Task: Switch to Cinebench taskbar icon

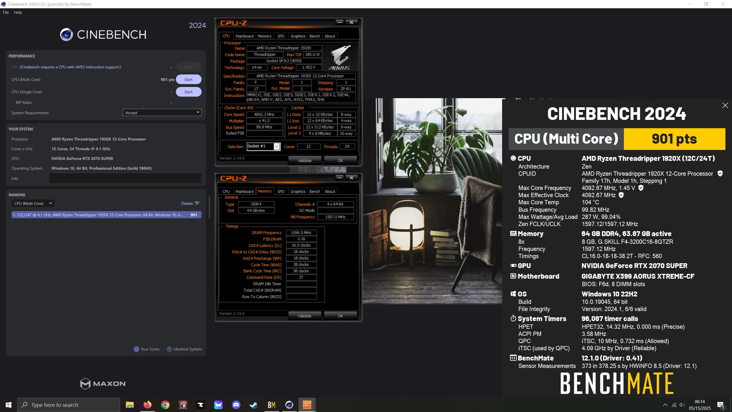Action: click(x=289, y=405)
